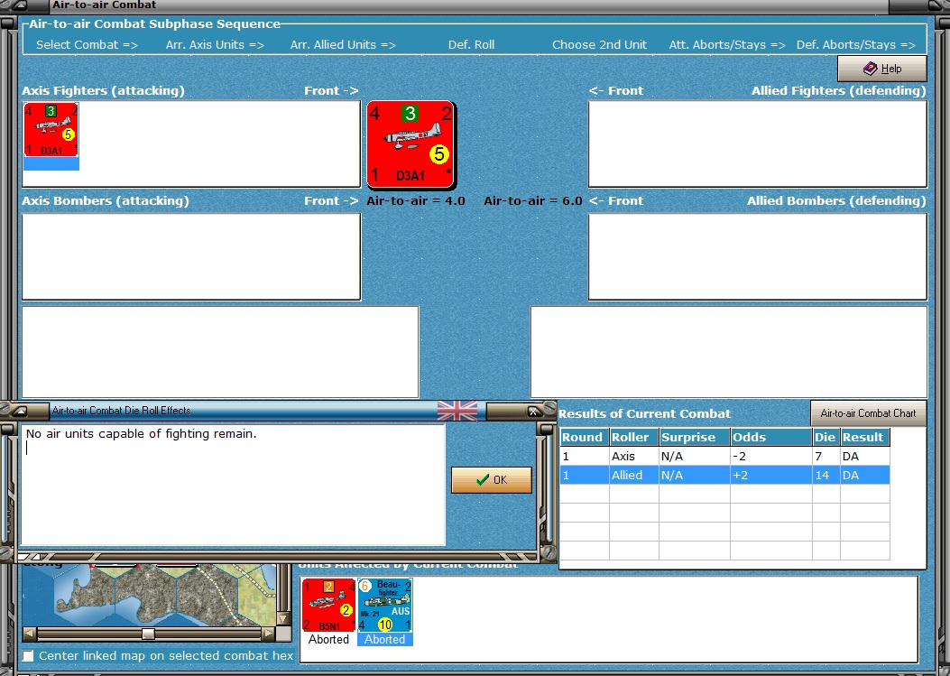Click the Arr. Axis Units subphase step

(x=215, y=45)
